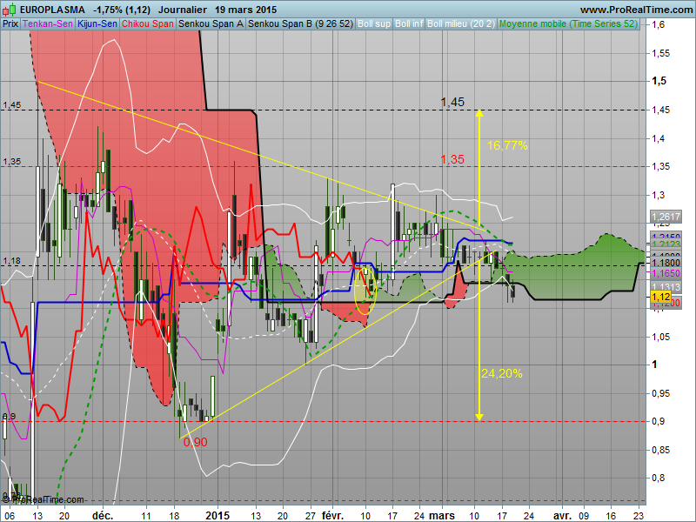Click the Boll inf indicator label
The width and height of the screenshot is (696, 522).
pos(409,24)
